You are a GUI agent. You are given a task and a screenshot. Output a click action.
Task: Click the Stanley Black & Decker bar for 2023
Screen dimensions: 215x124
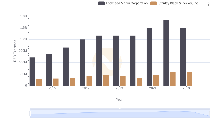(189, 79)
